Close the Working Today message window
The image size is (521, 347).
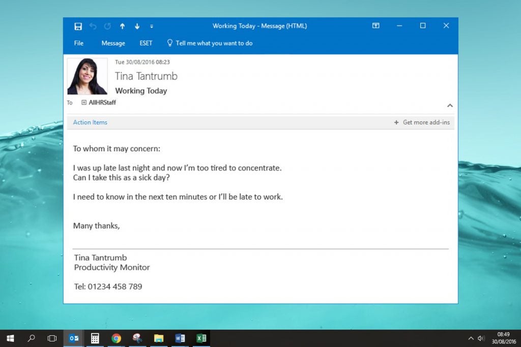click(x=446, y=25)
